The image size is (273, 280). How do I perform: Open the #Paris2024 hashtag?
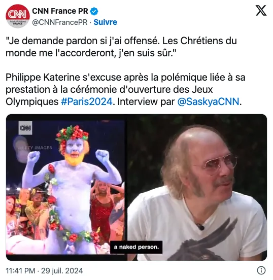pos(87,102)
